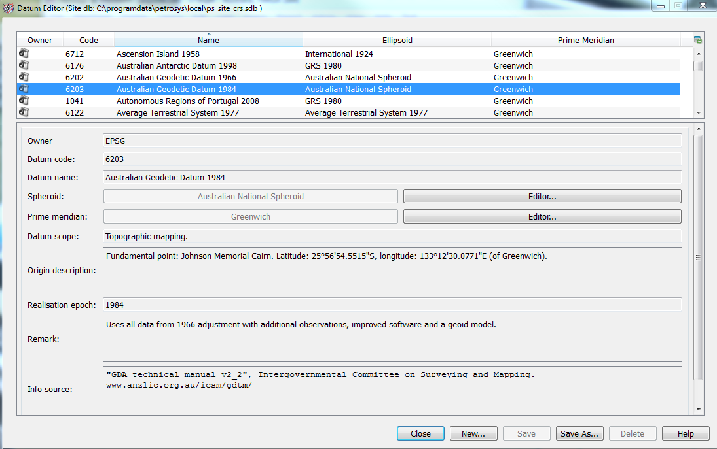
Task: Open Help for the Datum Editor
Action: pyautogui.click(x=686, y=433)
